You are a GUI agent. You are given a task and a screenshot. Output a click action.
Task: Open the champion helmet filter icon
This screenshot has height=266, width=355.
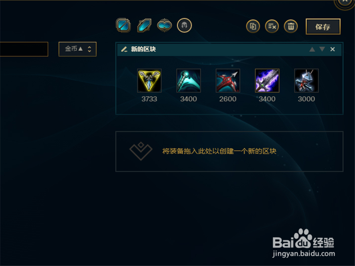(x=184, y=25)
